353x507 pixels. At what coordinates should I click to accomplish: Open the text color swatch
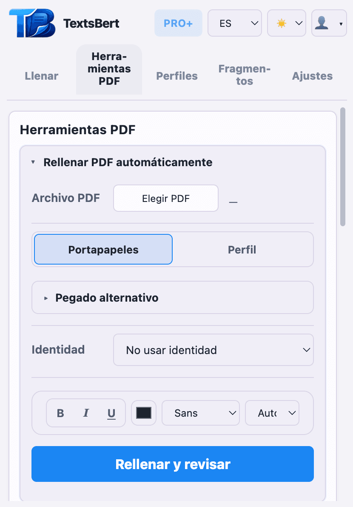143,412
